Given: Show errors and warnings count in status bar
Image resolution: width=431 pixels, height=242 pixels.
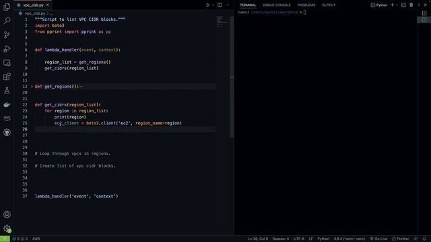Looking at the screenshot, I should 20,239.
